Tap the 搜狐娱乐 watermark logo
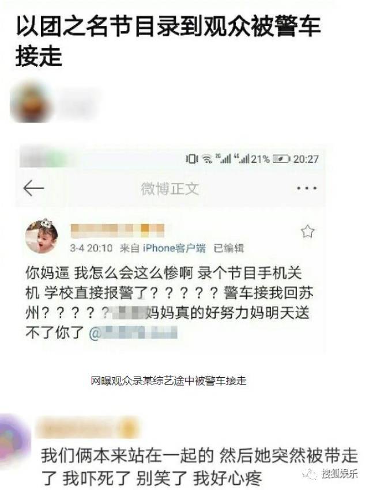Viewport: 369px width, 490px height. pyautogui.click(x=329, y=474)
